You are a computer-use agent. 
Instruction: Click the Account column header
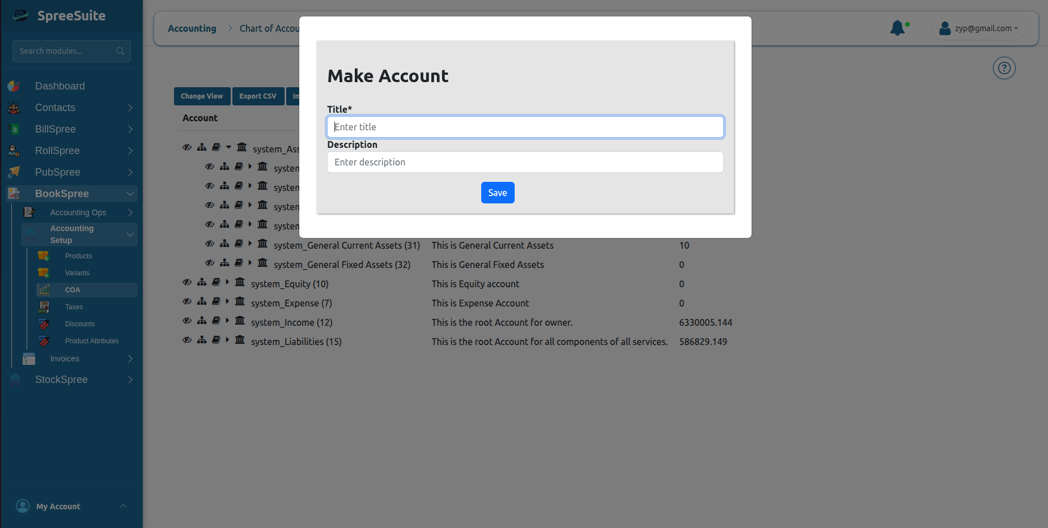[200, 118]
